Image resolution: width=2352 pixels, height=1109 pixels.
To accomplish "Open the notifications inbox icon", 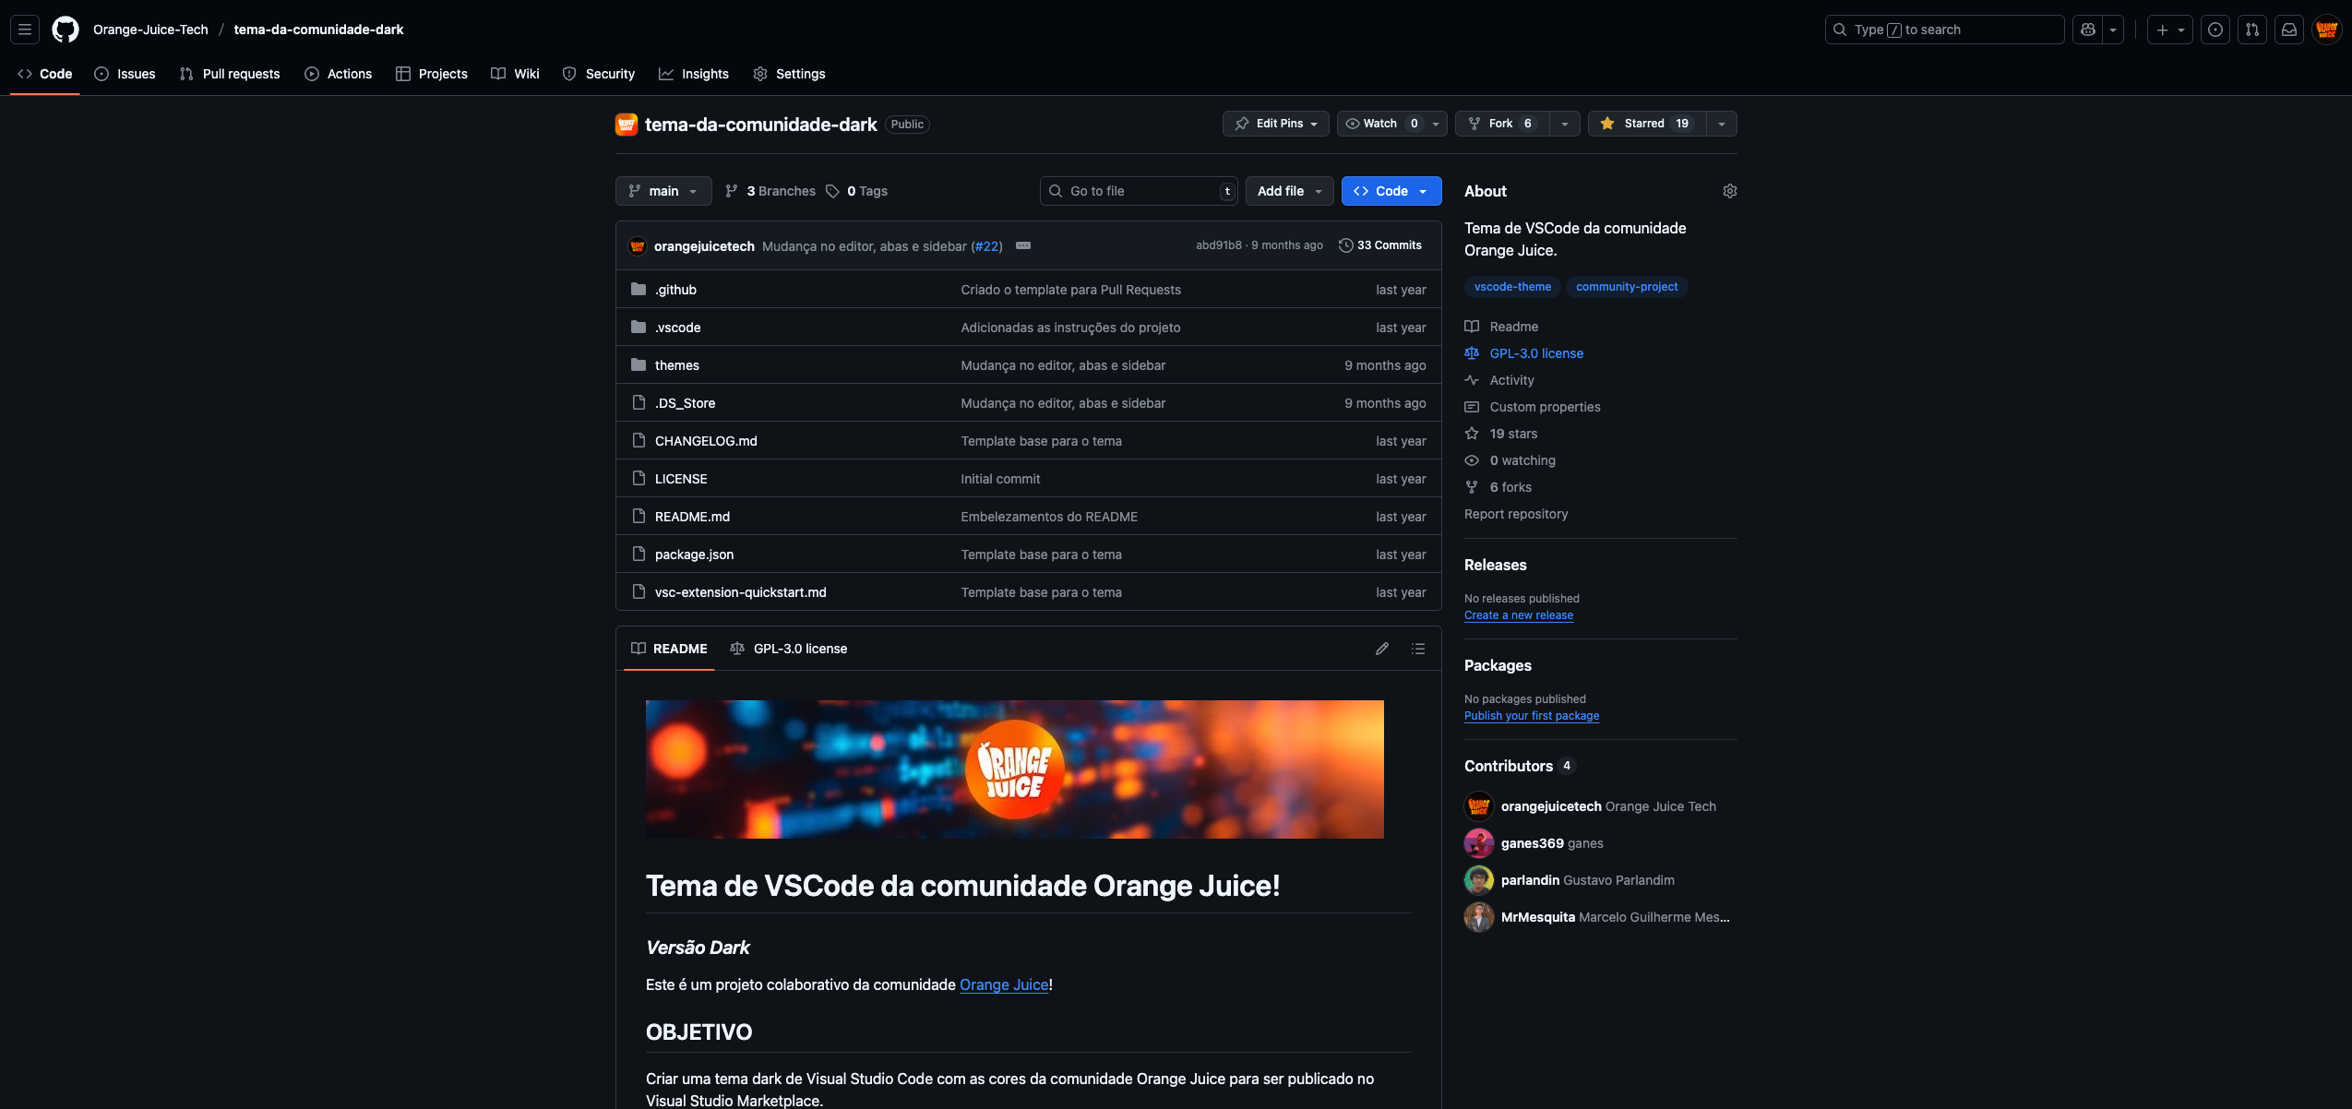I will tap(2288, 30).
